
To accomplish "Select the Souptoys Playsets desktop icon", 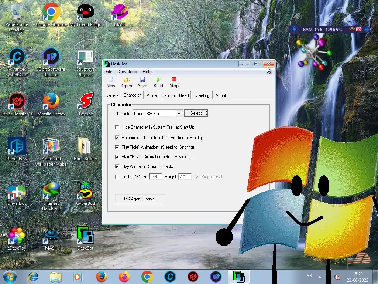I will pyautogui.click(x=85, y=63).
